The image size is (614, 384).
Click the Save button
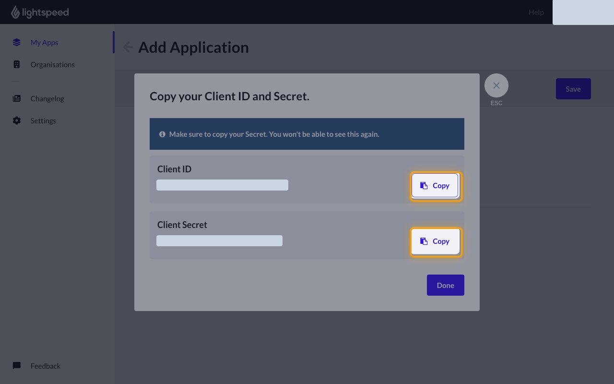point(573,89)
